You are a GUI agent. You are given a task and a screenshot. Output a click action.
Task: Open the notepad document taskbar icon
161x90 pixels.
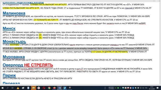point(28,88)
